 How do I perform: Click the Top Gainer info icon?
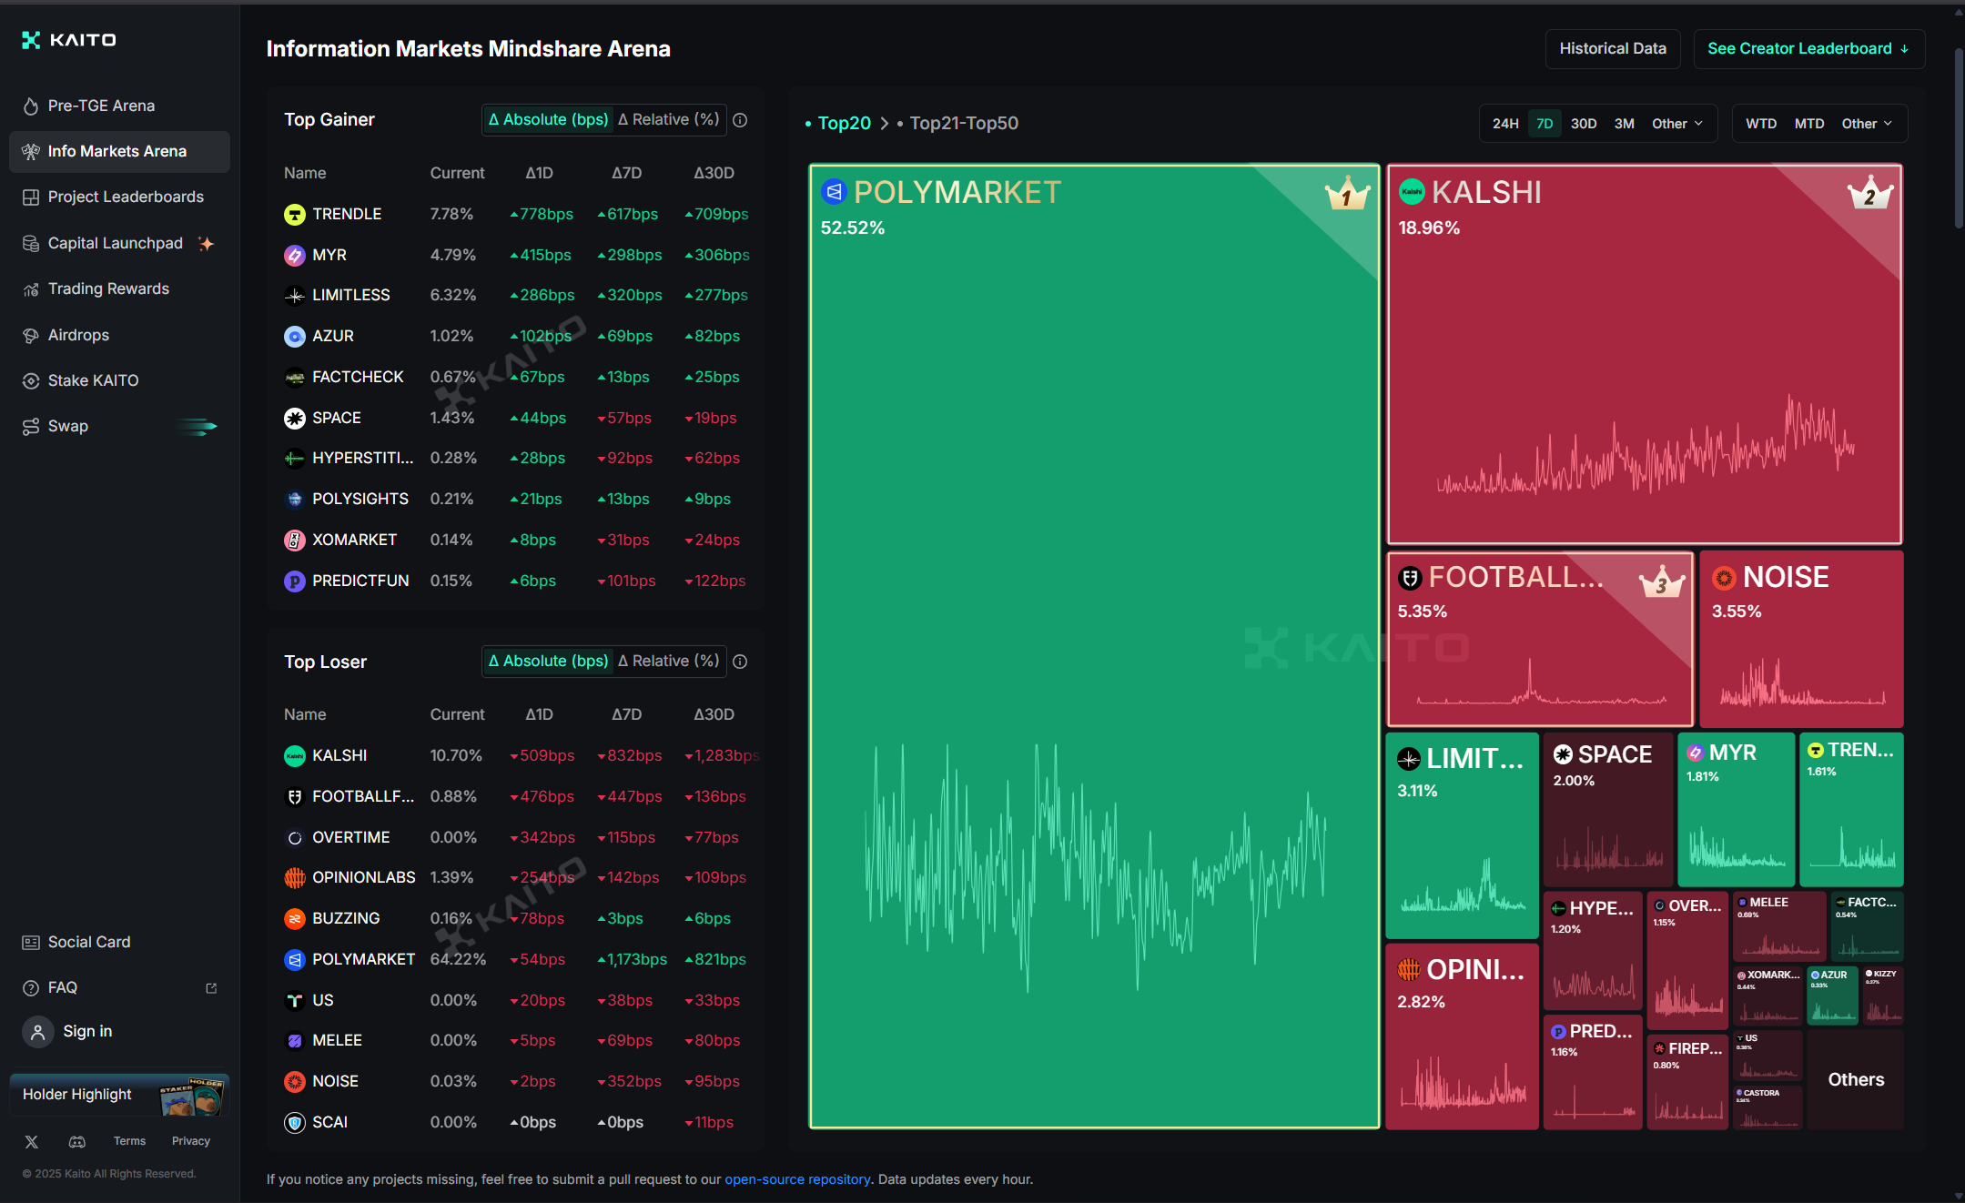[740, 120]
